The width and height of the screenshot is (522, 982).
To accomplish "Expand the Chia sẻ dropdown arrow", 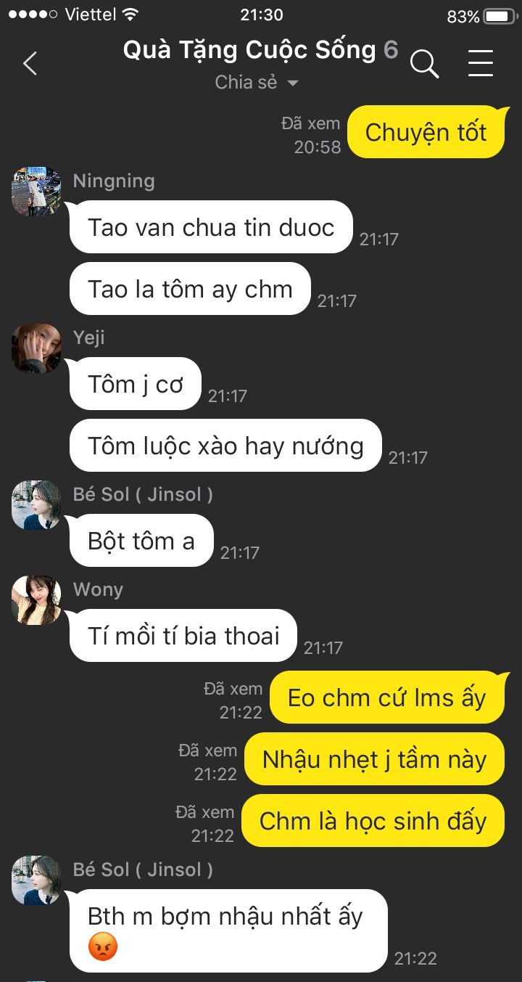I will pos(293,83).
